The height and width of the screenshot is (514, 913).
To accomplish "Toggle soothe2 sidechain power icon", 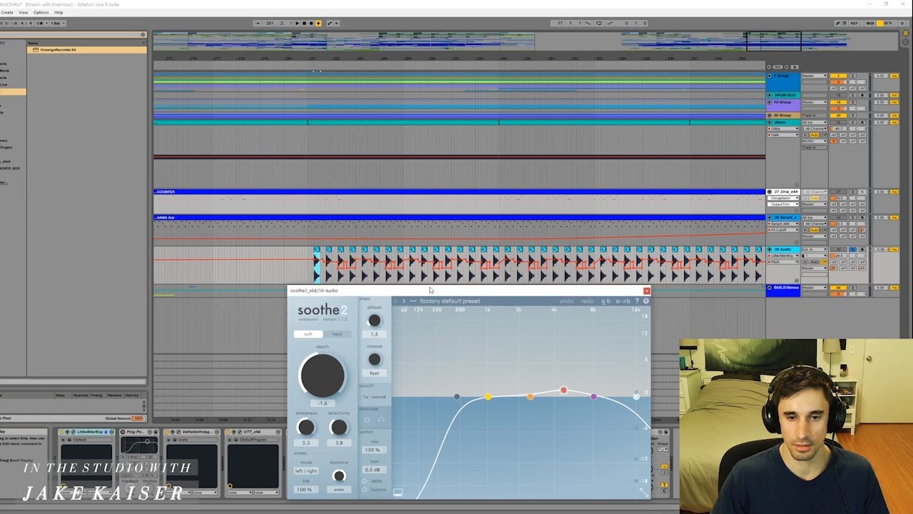I will point(367,420).
